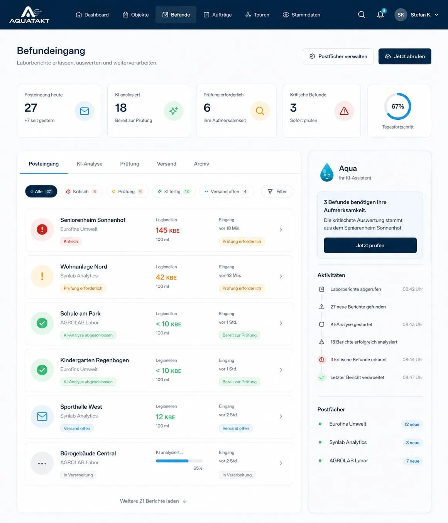Open AGROLAB Labor mailbox

pyautogui.click(x=370, y=461)
